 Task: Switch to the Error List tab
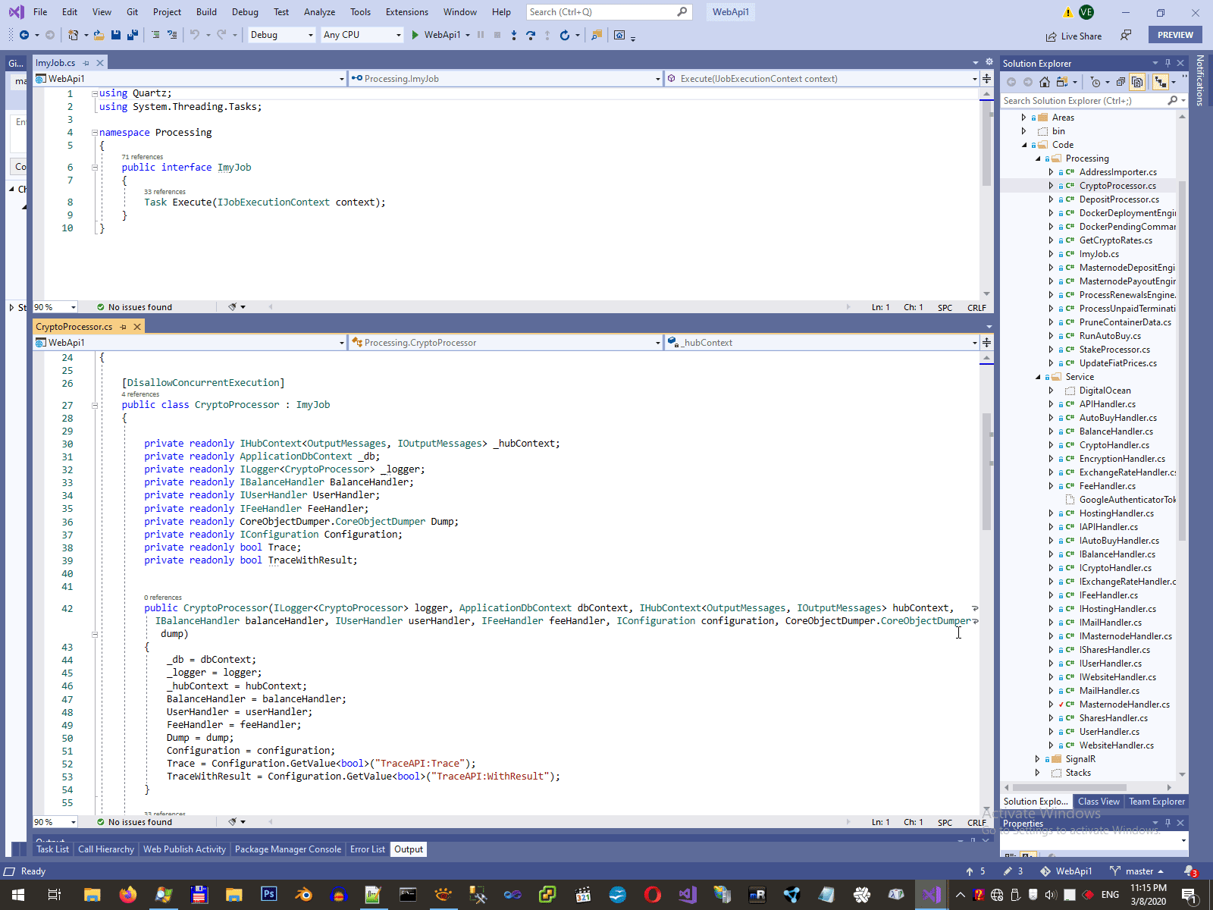click(x=367, y=849)
